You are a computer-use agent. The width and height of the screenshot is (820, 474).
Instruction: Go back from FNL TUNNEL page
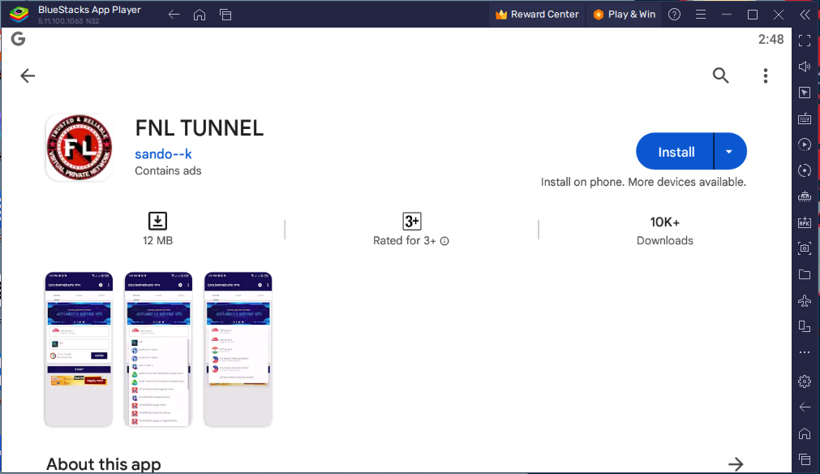28,75
